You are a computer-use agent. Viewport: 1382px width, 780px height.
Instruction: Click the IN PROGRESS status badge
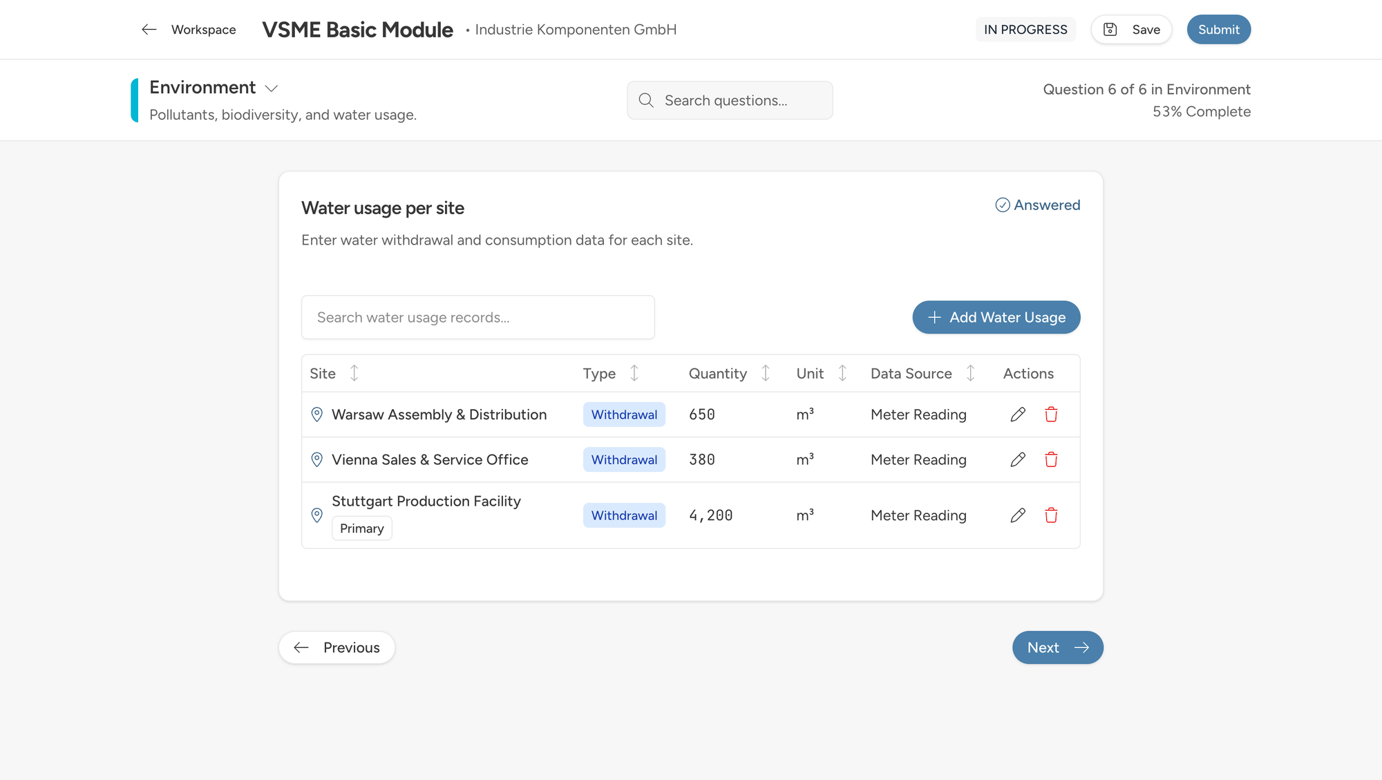(x=1025, y=29)
